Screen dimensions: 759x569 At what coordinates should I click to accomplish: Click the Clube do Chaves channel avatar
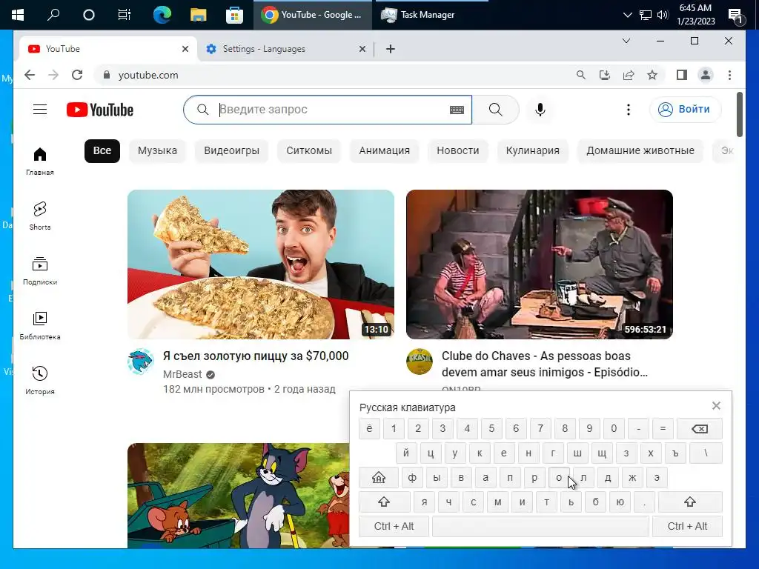click(420, 362)
